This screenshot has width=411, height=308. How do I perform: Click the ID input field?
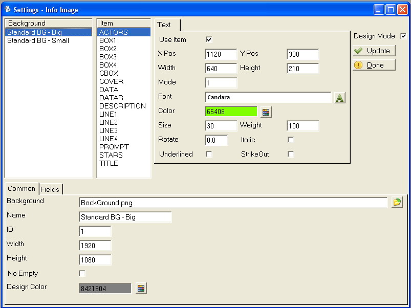coord(95,231)
